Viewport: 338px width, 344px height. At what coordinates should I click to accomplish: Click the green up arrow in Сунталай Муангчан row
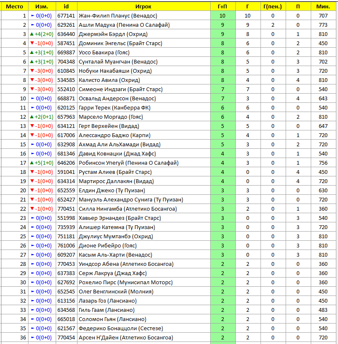pyautogui.click(x=32, y=61)
